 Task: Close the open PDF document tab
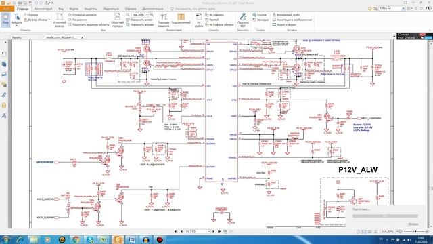click(83, 37)
